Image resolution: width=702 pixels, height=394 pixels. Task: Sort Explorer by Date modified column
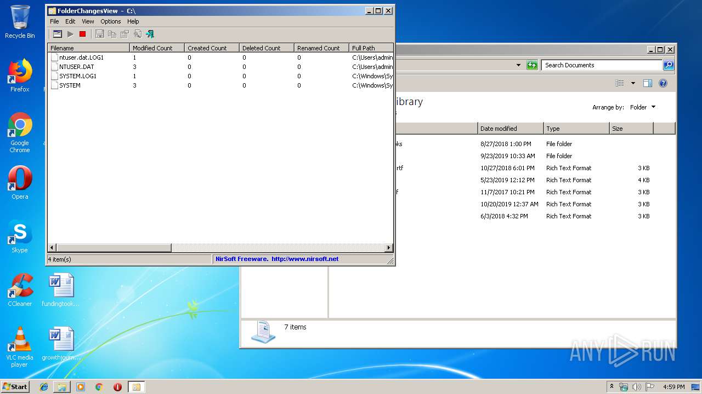pyautogui.click(x=510, y=129)
